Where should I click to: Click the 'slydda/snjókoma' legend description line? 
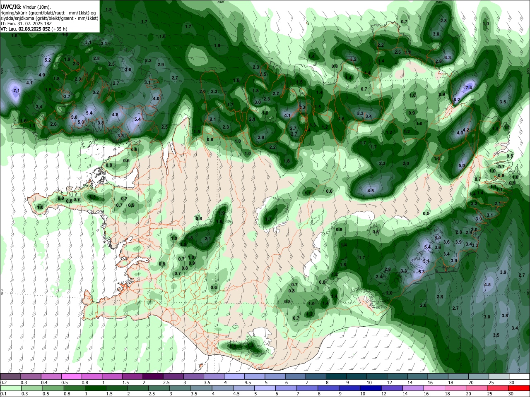[x=49, y=18]
